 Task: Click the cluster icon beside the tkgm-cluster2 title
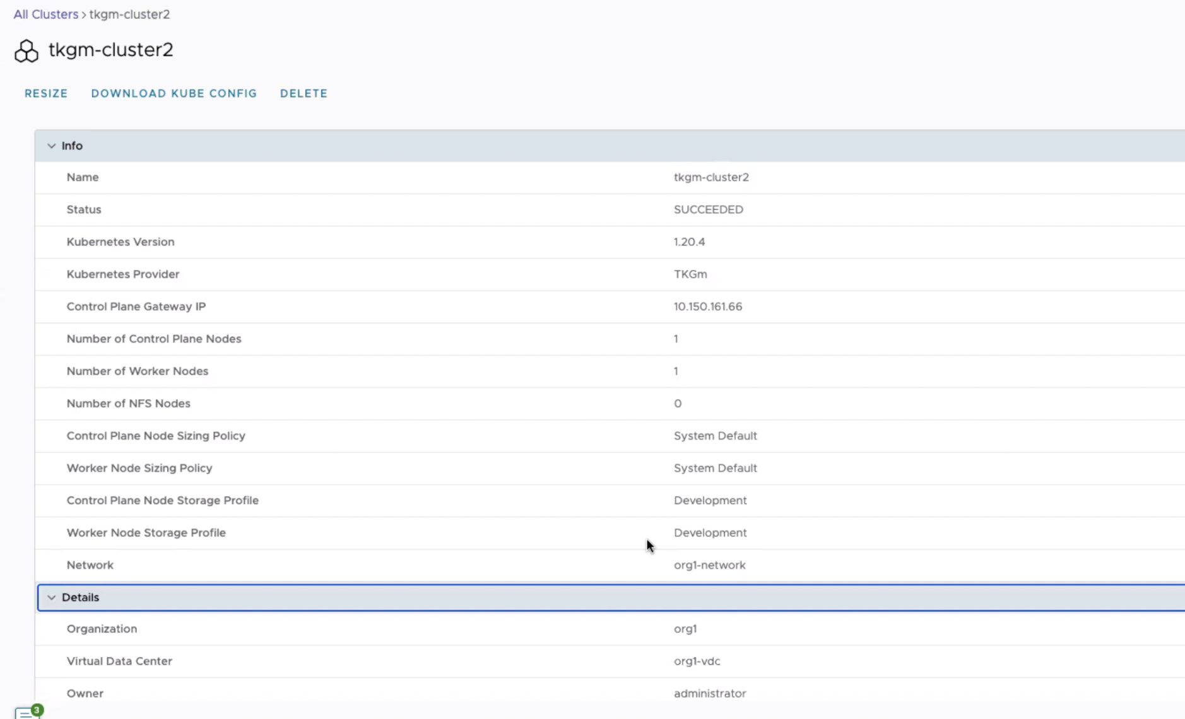pos(26,51)
